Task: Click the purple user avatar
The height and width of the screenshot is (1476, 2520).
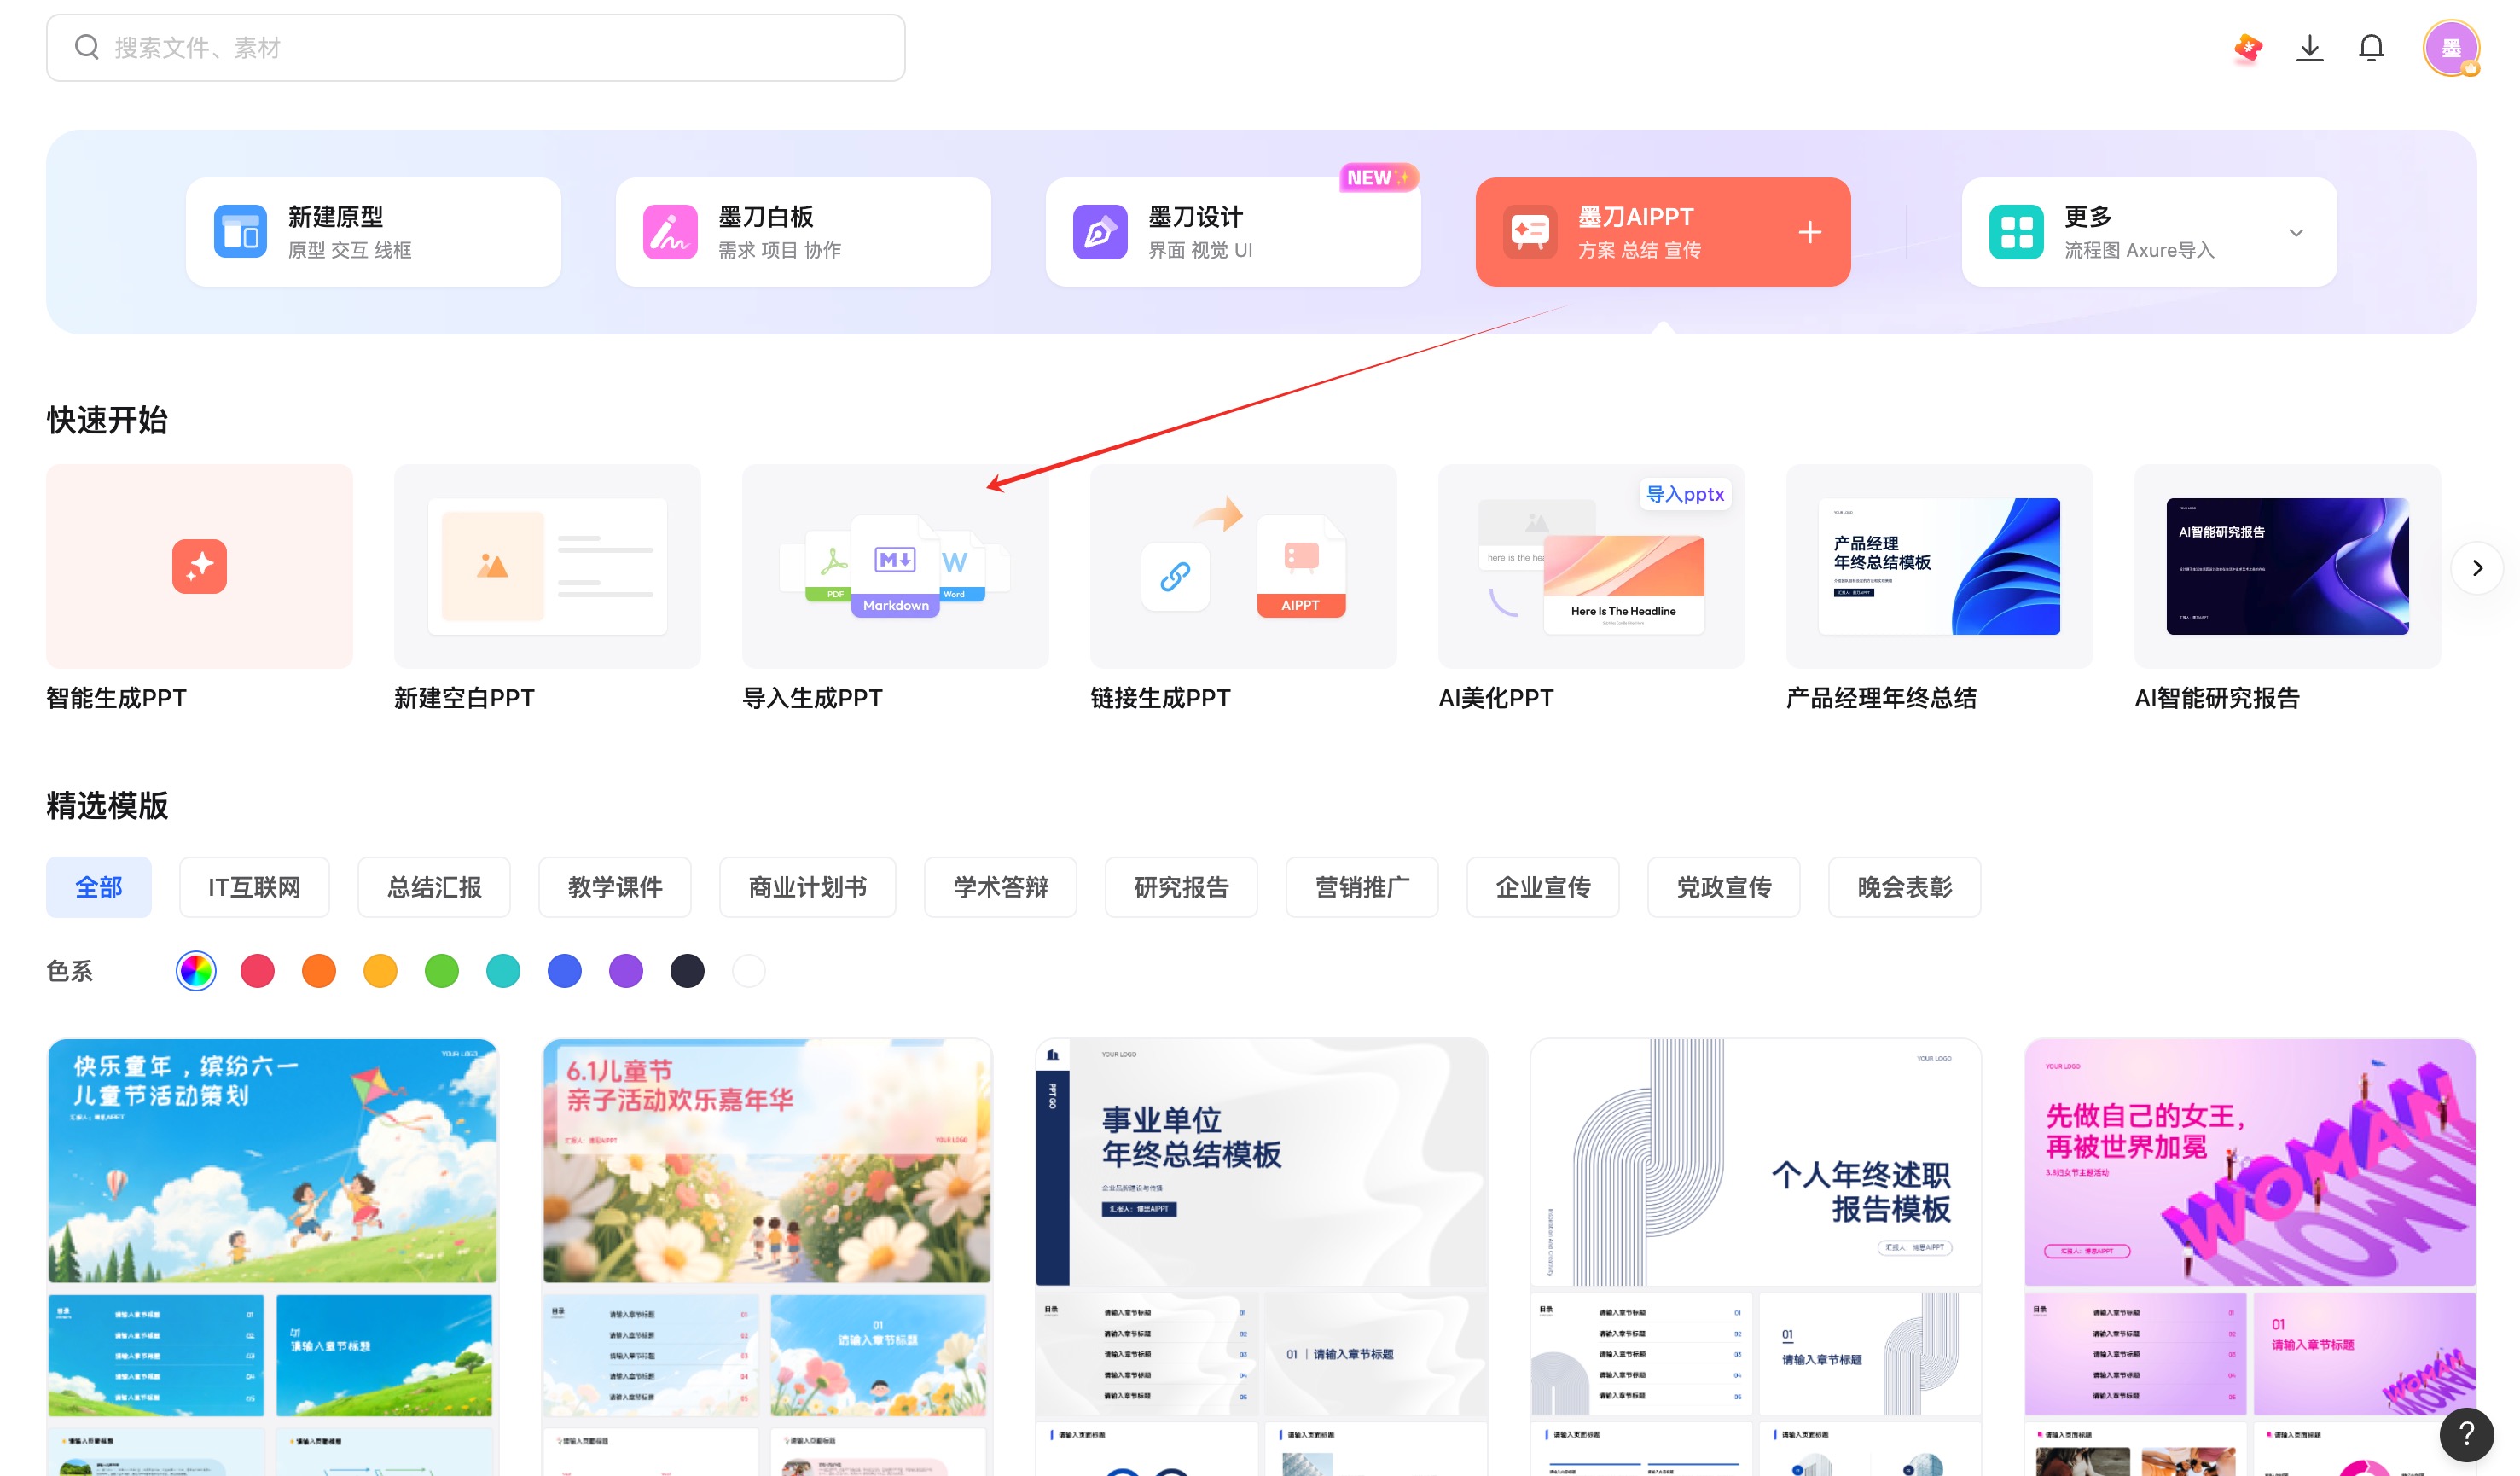Action: coord(2451,47)
